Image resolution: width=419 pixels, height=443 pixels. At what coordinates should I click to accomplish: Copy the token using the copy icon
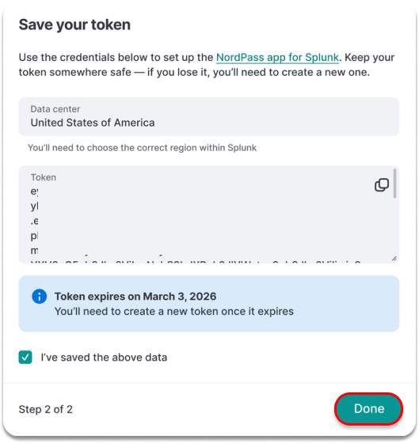(x=382, y=185)
